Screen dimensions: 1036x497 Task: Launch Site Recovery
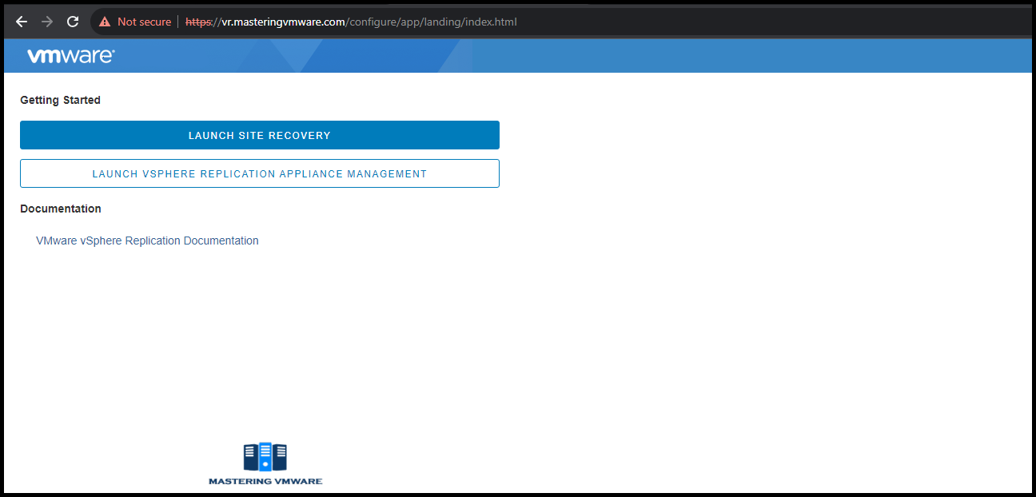[259, 135]
